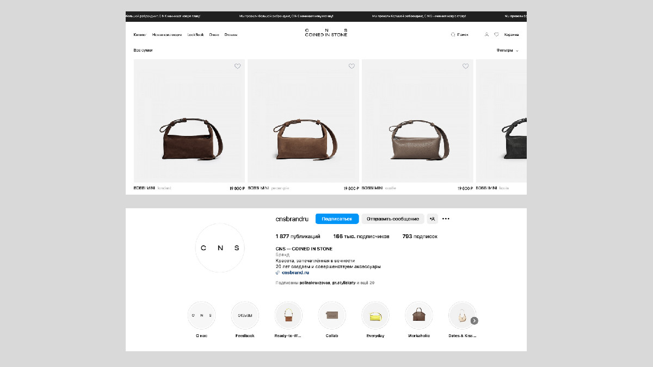Open the Collab story highlight
Viewport: 653px width, 367px height.
pyautogui.click(x=331, y=316)
